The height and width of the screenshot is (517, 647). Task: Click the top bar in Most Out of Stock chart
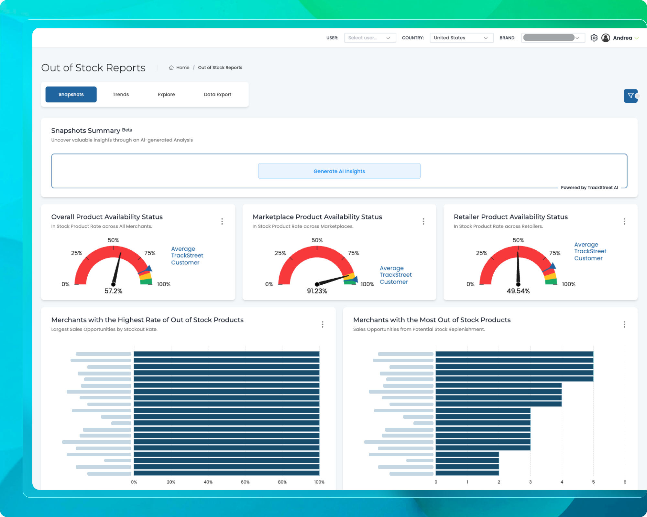tap(514, 354)
